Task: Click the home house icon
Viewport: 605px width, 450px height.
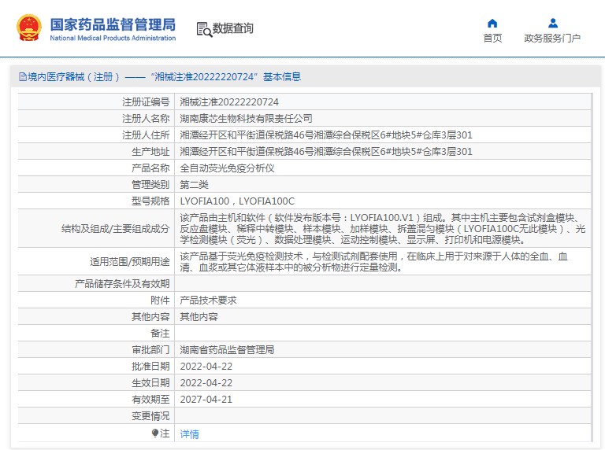Action: [x=492, y=23]
